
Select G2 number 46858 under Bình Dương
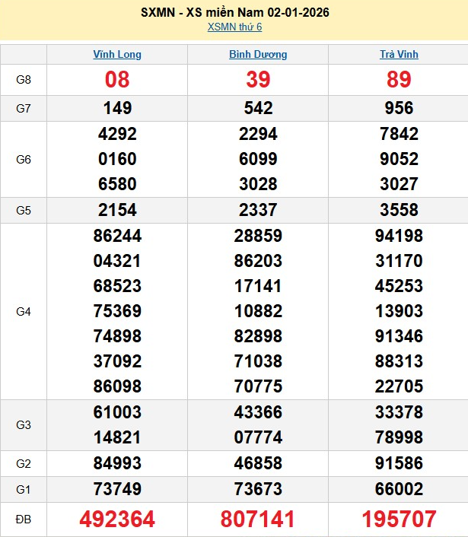tap(258, 463)
